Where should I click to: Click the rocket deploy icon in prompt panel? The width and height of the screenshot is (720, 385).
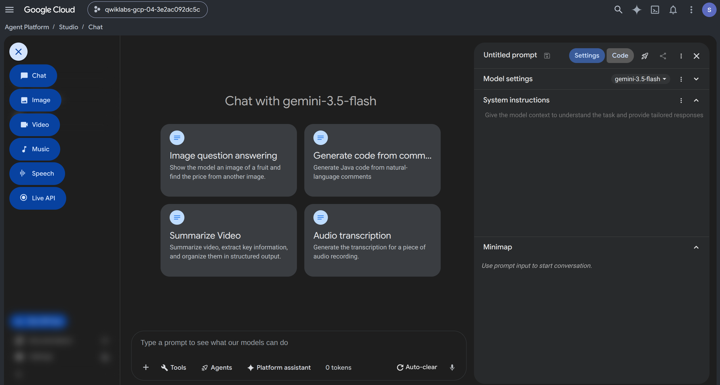[x=645, y=56]
